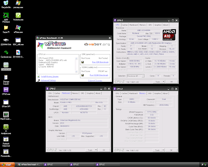
Task: Select the MemTweak desktop icon
Action: click(x=6, y=116)
